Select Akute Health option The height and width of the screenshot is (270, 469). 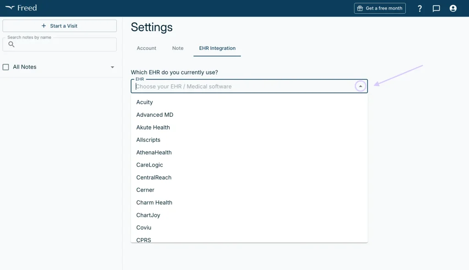(x=249, y=127)
